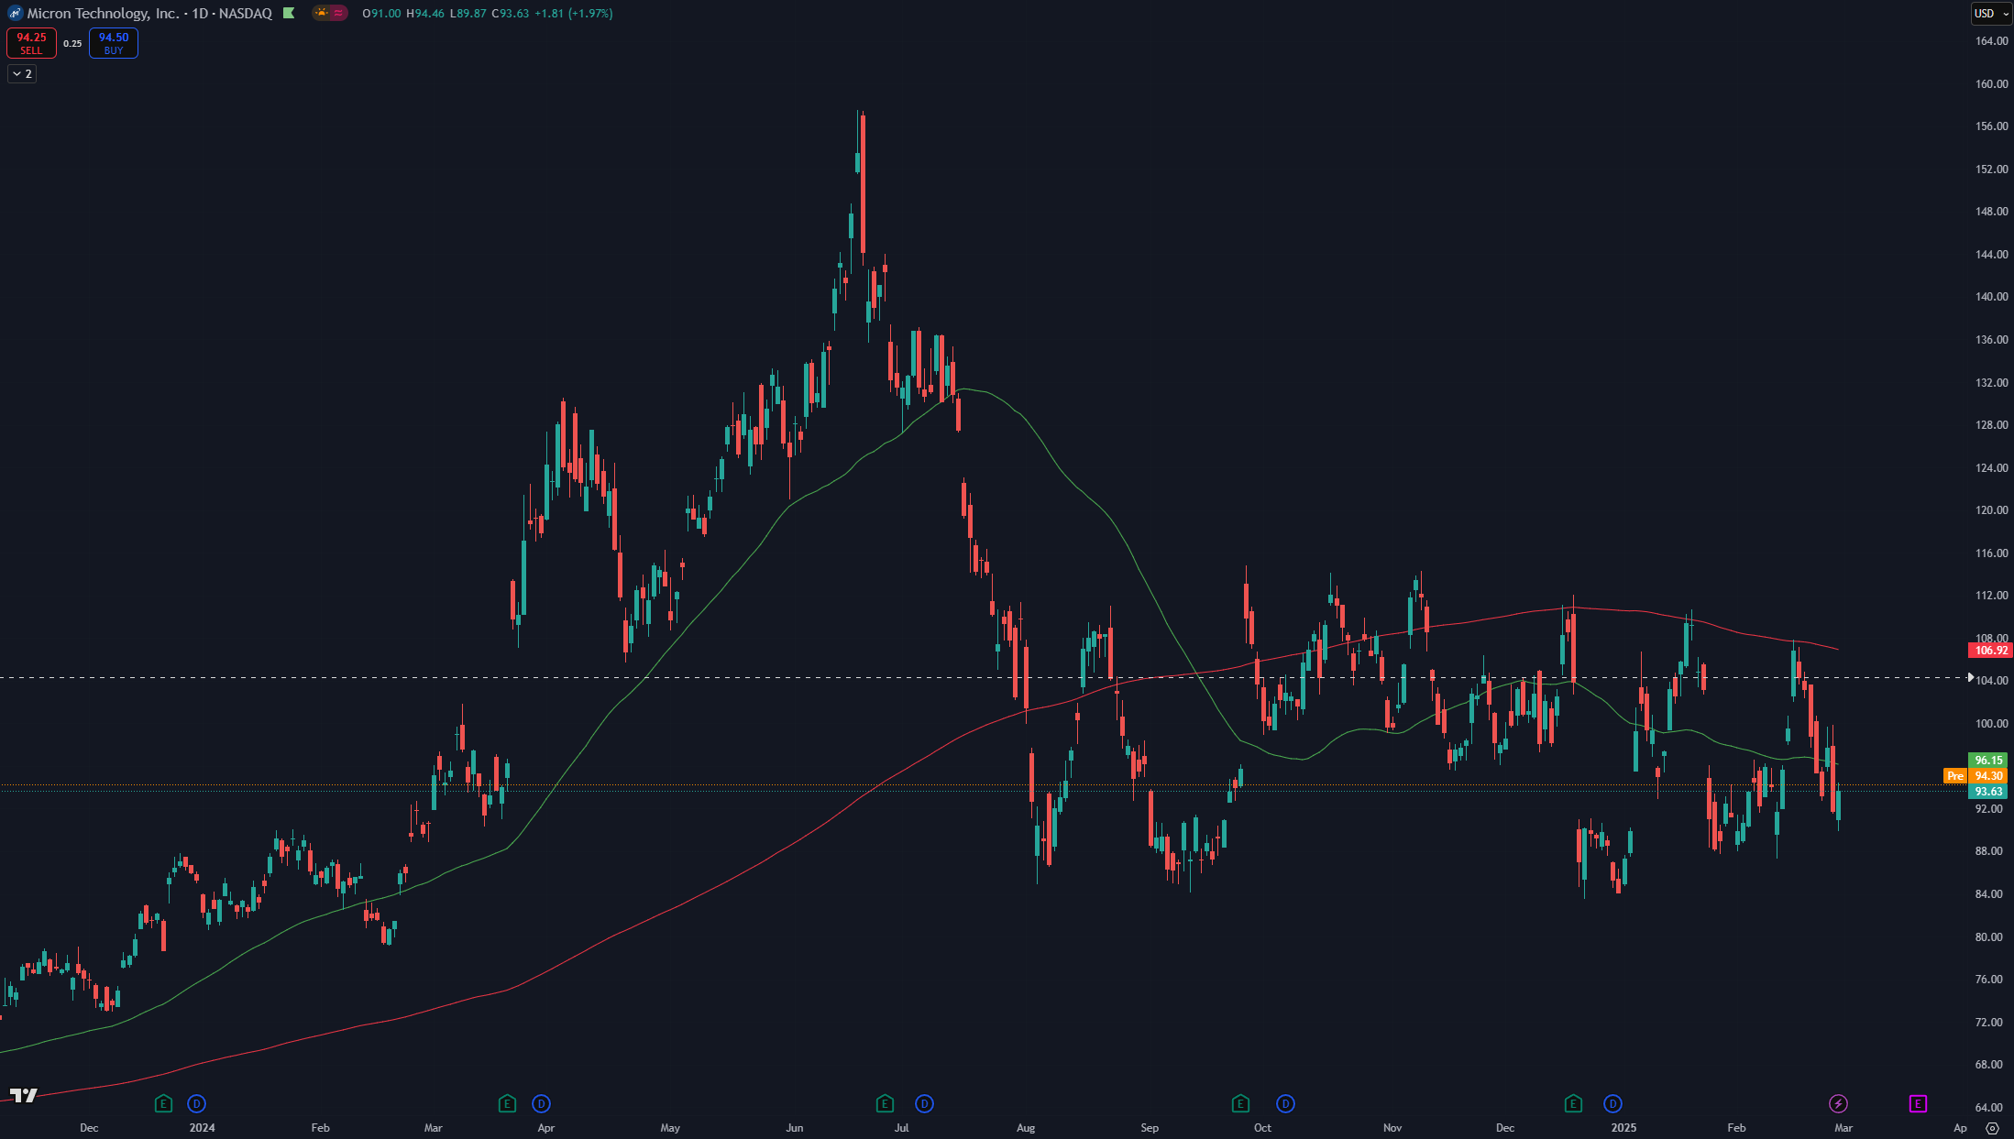Click the 1D interval in chart title

click(199, 13)
